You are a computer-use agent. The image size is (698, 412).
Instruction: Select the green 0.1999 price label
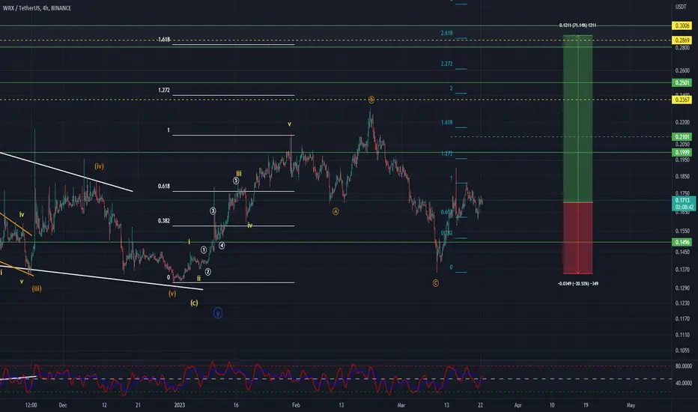[682, 152]
